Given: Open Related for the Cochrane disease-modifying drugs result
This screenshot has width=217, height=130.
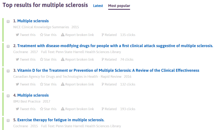Looking at the screenshot, I should (x=109, y=60).
